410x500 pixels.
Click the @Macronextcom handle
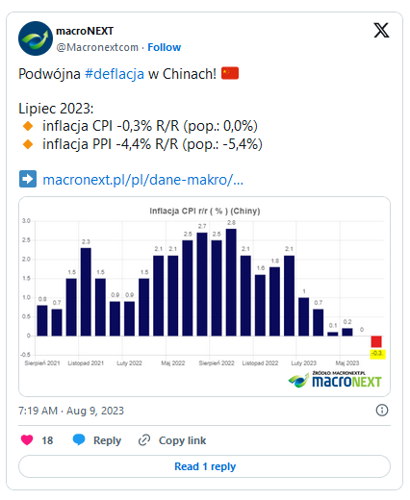point(97,47)
